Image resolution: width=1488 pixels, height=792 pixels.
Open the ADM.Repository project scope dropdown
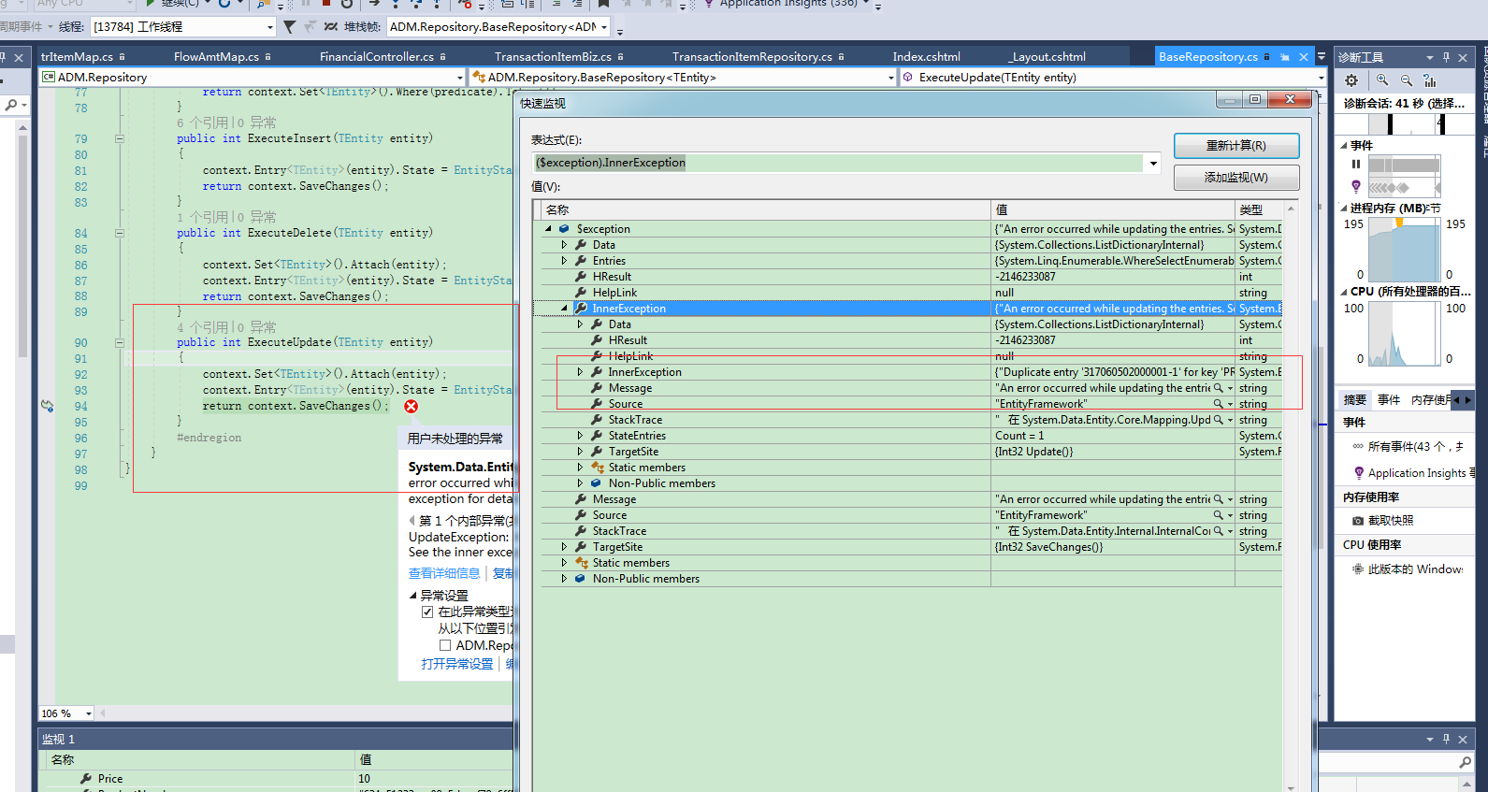point(459,78)
